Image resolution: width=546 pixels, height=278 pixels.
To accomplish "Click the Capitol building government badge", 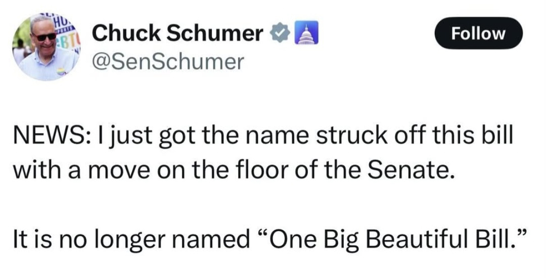I will (302, 34).
